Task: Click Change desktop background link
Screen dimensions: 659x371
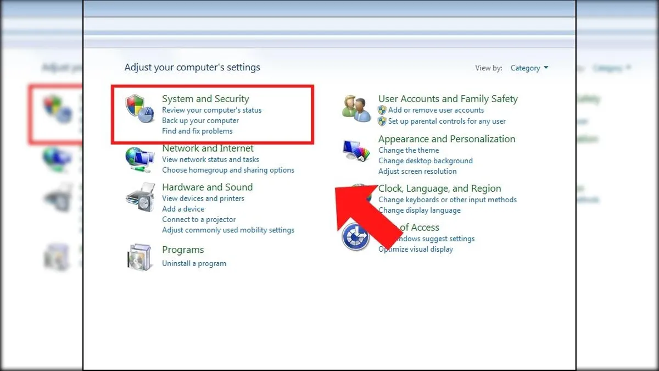Action: [425, 160]
